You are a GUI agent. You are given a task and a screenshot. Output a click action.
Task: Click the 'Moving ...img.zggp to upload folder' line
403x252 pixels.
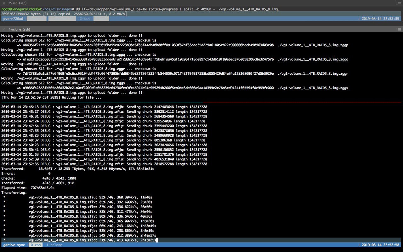pyautogui.click(x=72, y=50)
